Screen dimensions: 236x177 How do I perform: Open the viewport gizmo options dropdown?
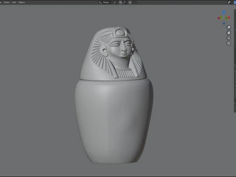(x=230, y=2)
